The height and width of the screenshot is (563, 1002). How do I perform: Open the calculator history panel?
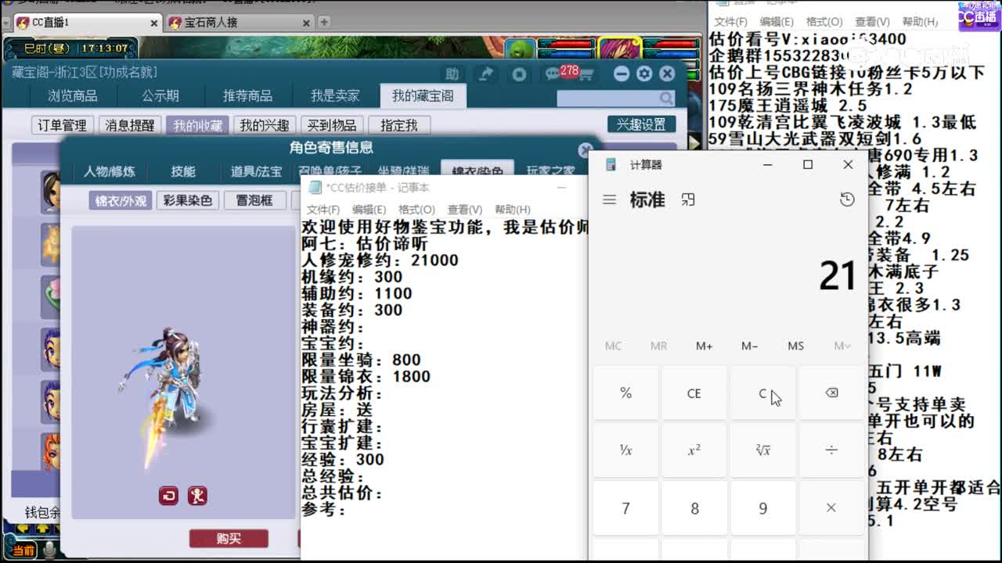tap(847, 200)
